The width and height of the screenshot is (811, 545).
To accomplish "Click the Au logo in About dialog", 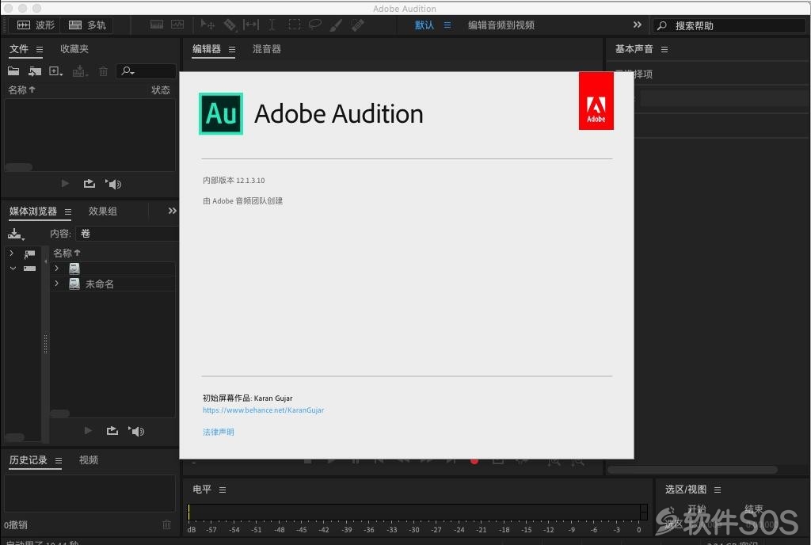I will [221, 114].
